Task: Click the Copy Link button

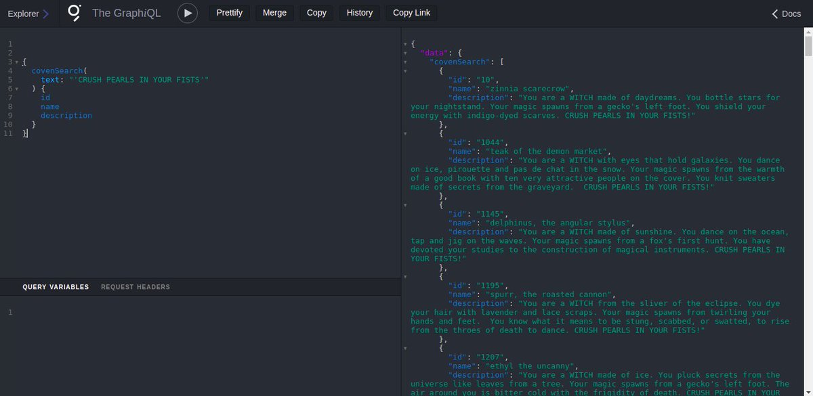Action: coord(411,13)
